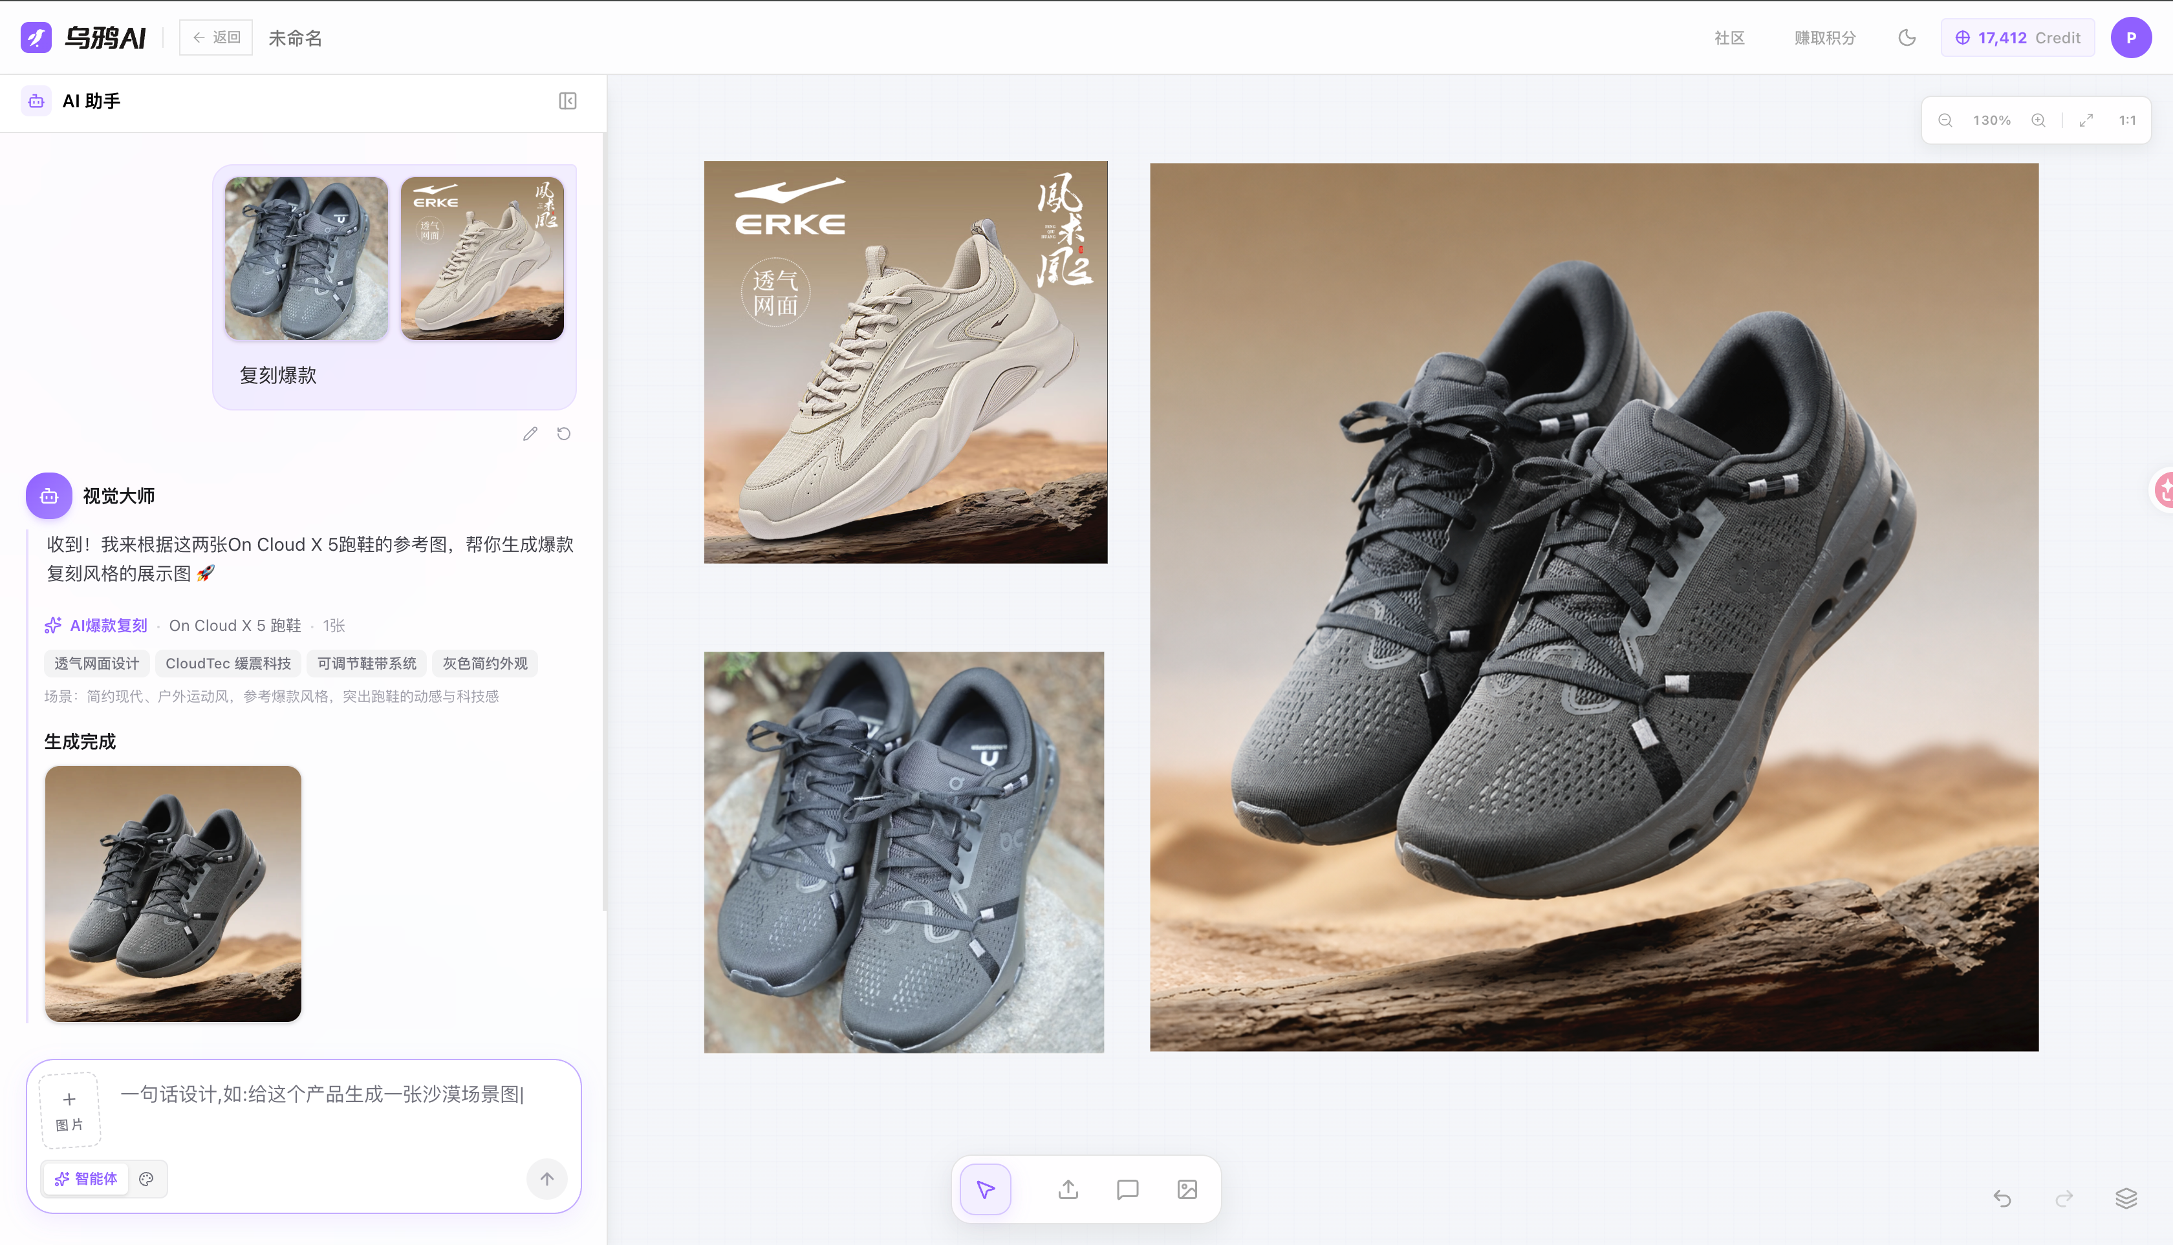Viewport: 2173px width, 1245px height.
Task: Switch to the palette design mode icon
Action: [146, 1179]
